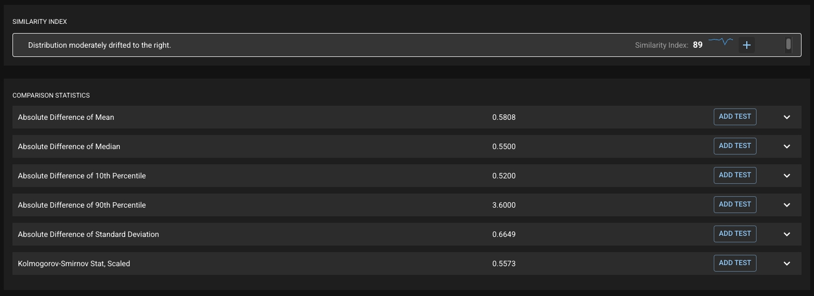Expand the 90th Percentile row chevron
814x296 pixels.
pos(786,205)
